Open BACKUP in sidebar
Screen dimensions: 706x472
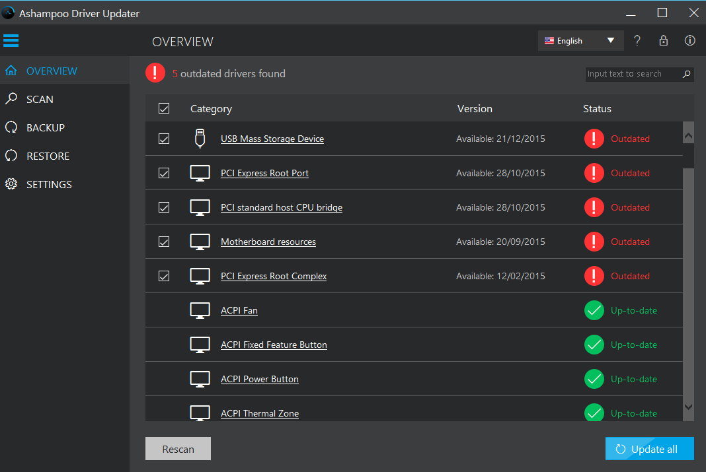click(x=65, y=127)
